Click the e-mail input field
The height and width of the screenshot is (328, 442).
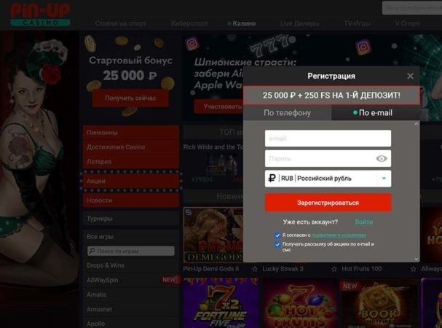[328, 138]
